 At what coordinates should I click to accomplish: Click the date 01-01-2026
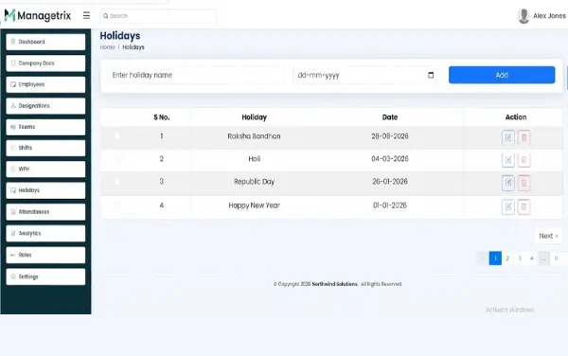pyautogui.click(x=390, y=205)
